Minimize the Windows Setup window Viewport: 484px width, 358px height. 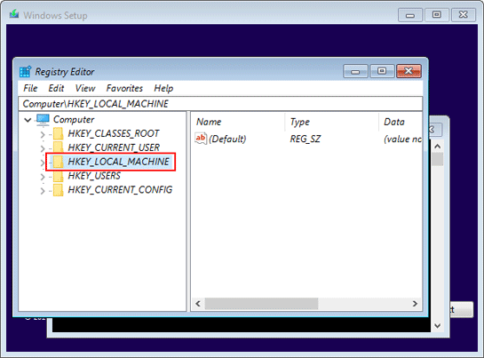click(410, 15)
